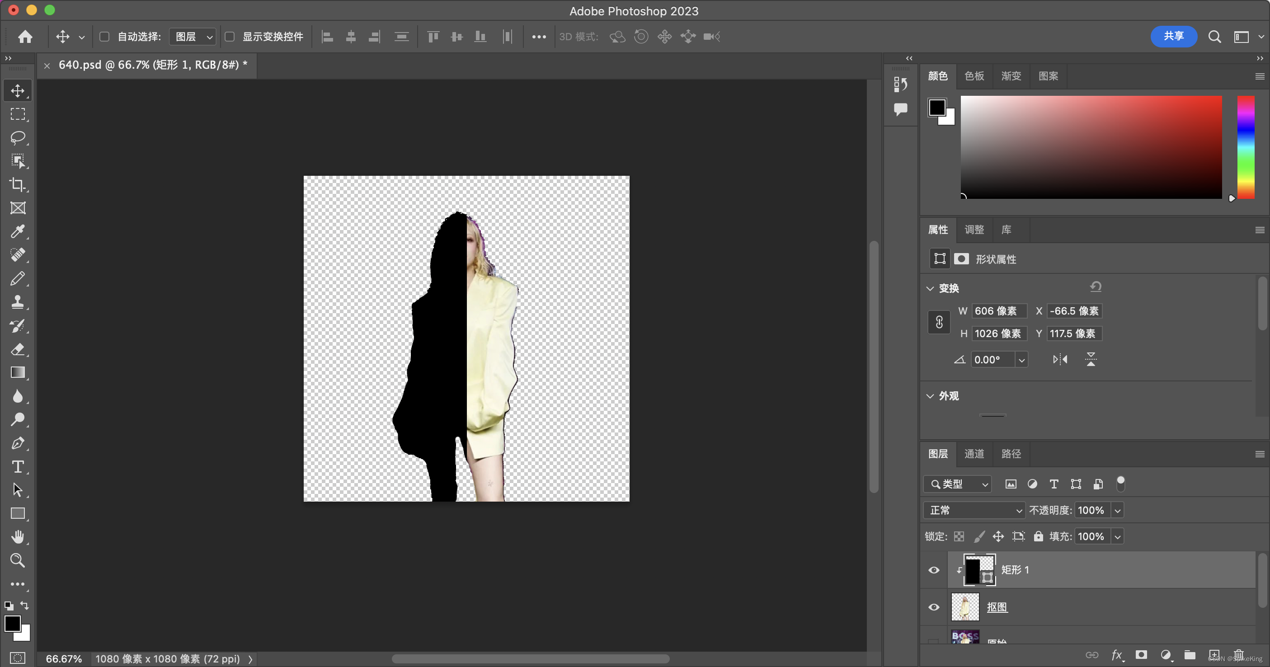
Task: Select the Eyedropper tool
Action: point(18,231)
